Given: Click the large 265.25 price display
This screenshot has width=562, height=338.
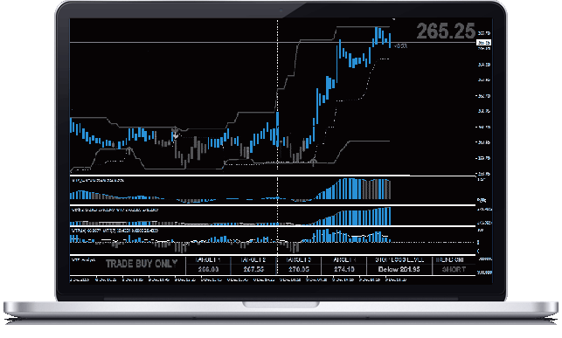Looking at the screenshot, I should point(446,31).
